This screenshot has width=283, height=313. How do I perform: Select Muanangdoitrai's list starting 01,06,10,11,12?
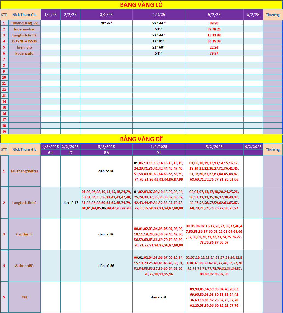[214, 171]
